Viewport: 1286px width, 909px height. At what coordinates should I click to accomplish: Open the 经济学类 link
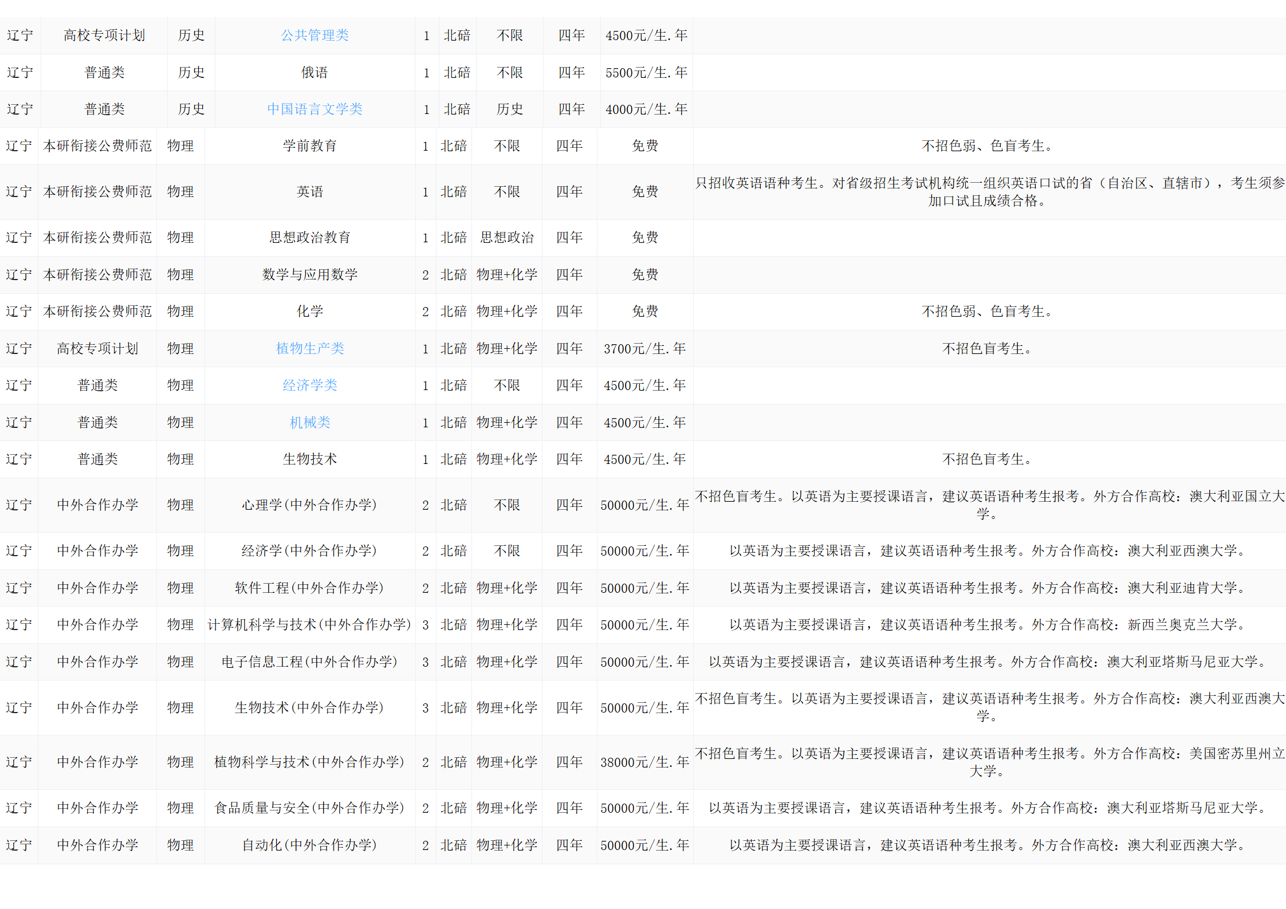coord(310,385)
